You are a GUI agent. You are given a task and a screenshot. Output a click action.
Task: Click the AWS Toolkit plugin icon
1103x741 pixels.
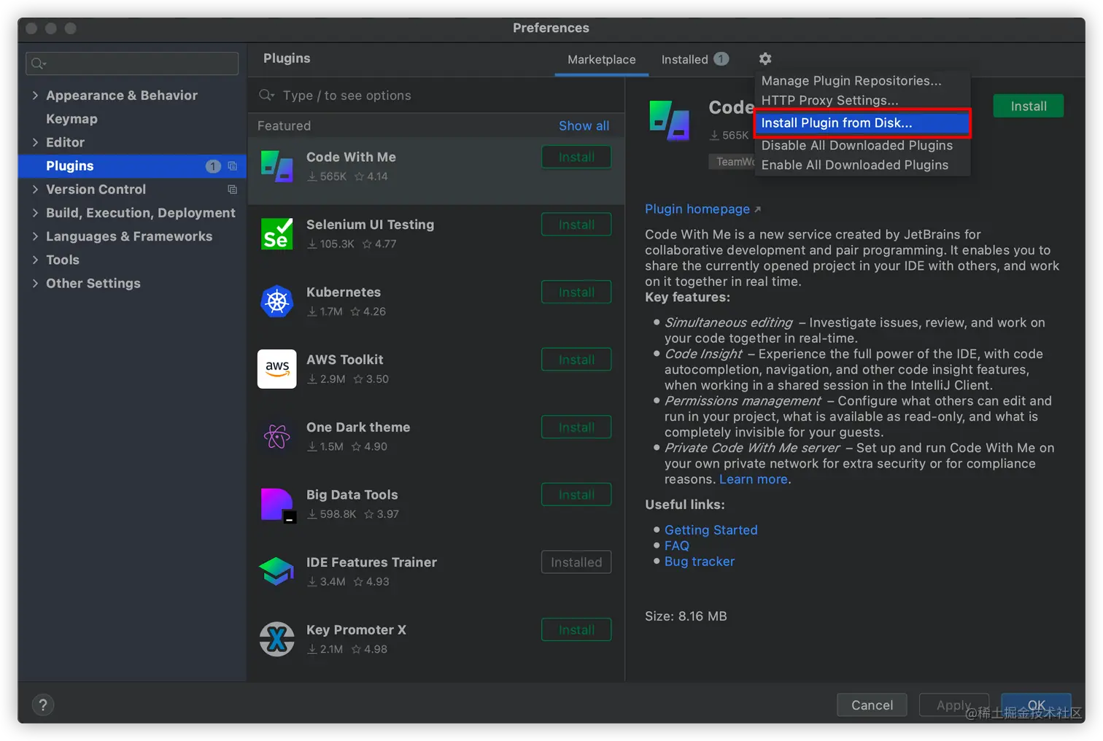click(x=277, y=369)
